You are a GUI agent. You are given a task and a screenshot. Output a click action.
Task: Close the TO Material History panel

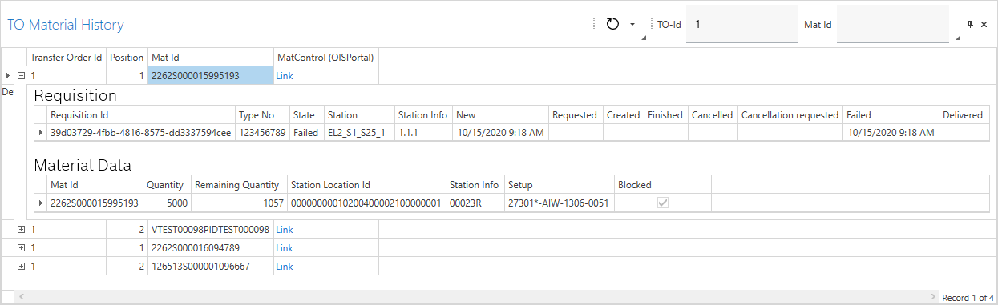click(x=984, y=24)
